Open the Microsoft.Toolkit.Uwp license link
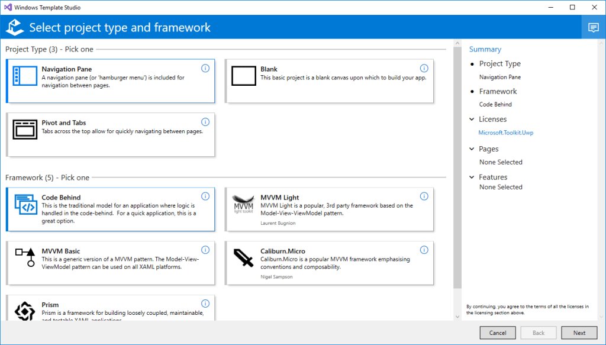Screen dimensions: 606x345 pos(507,134)
